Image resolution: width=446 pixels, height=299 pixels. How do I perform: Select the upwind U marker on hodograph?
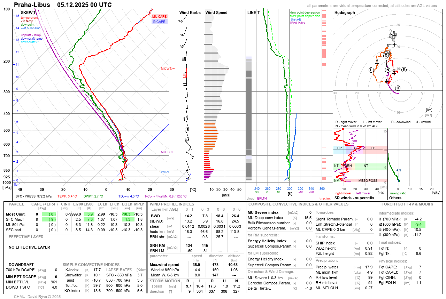pos(398,88)
